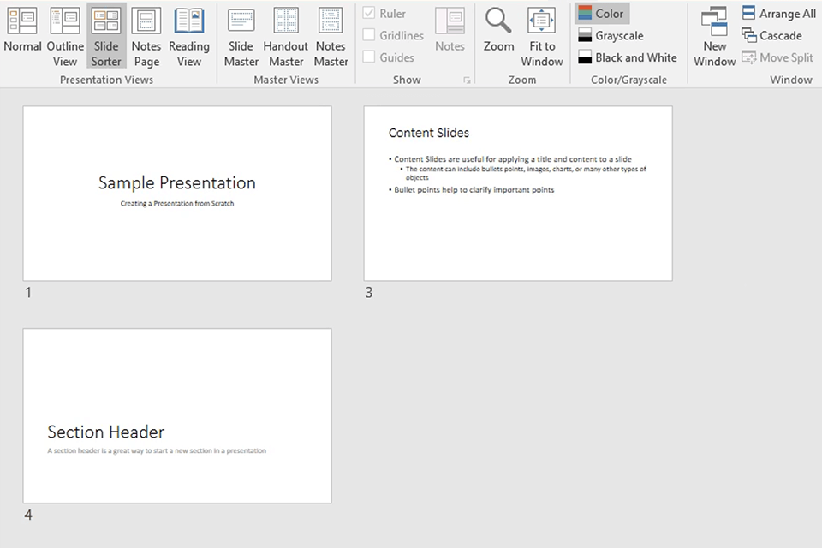Open the Handout Master view

coord(285,36)
